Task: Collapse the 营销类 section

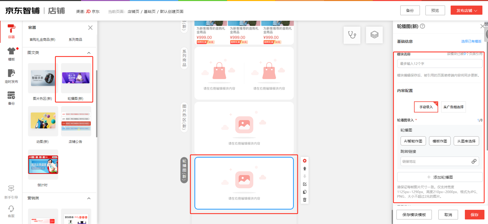Action: point(89,198)
